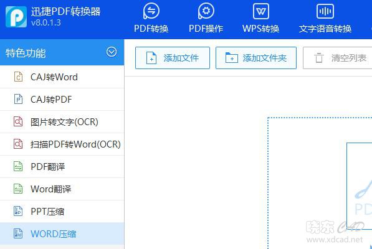This screenshot has height=249, width=372.
Task: Select the PDF转换 tab label
Action: coord(151,29)
